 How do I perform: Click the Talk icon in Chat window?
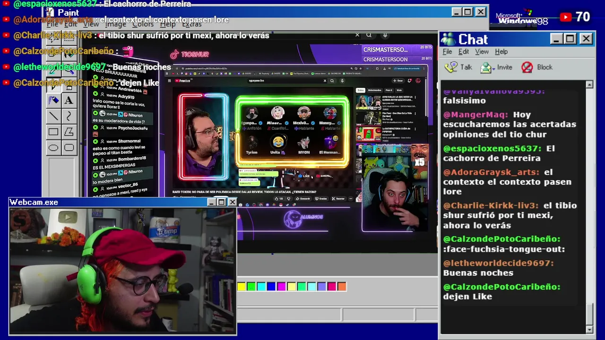451,67
